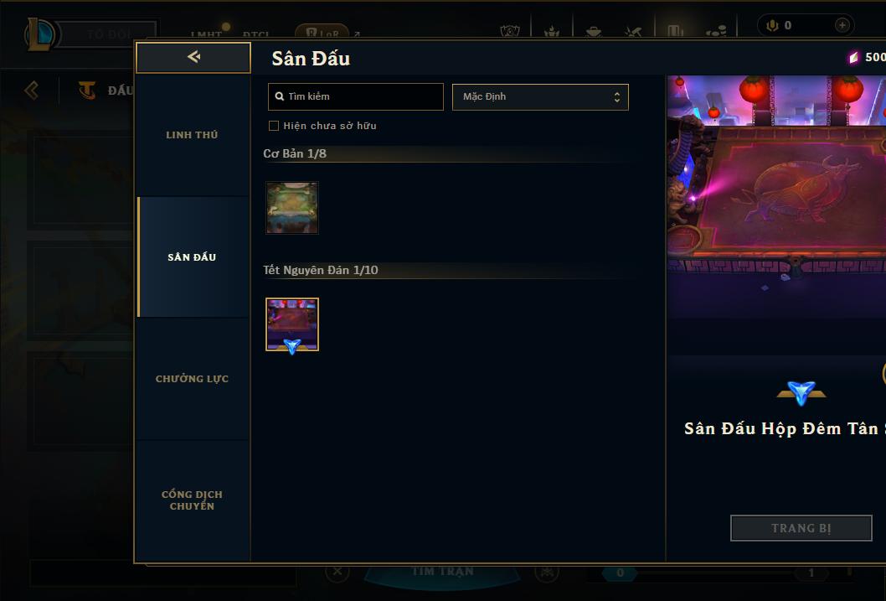Open the Cổng Dịch Chuyển tab
886x601 pixels.
(192, 500)
